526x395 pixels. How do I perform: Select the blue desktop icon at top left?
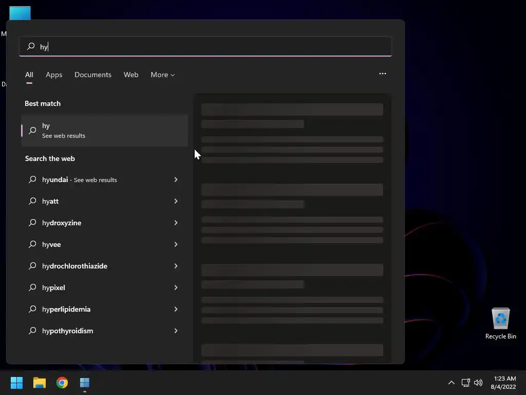20,13
